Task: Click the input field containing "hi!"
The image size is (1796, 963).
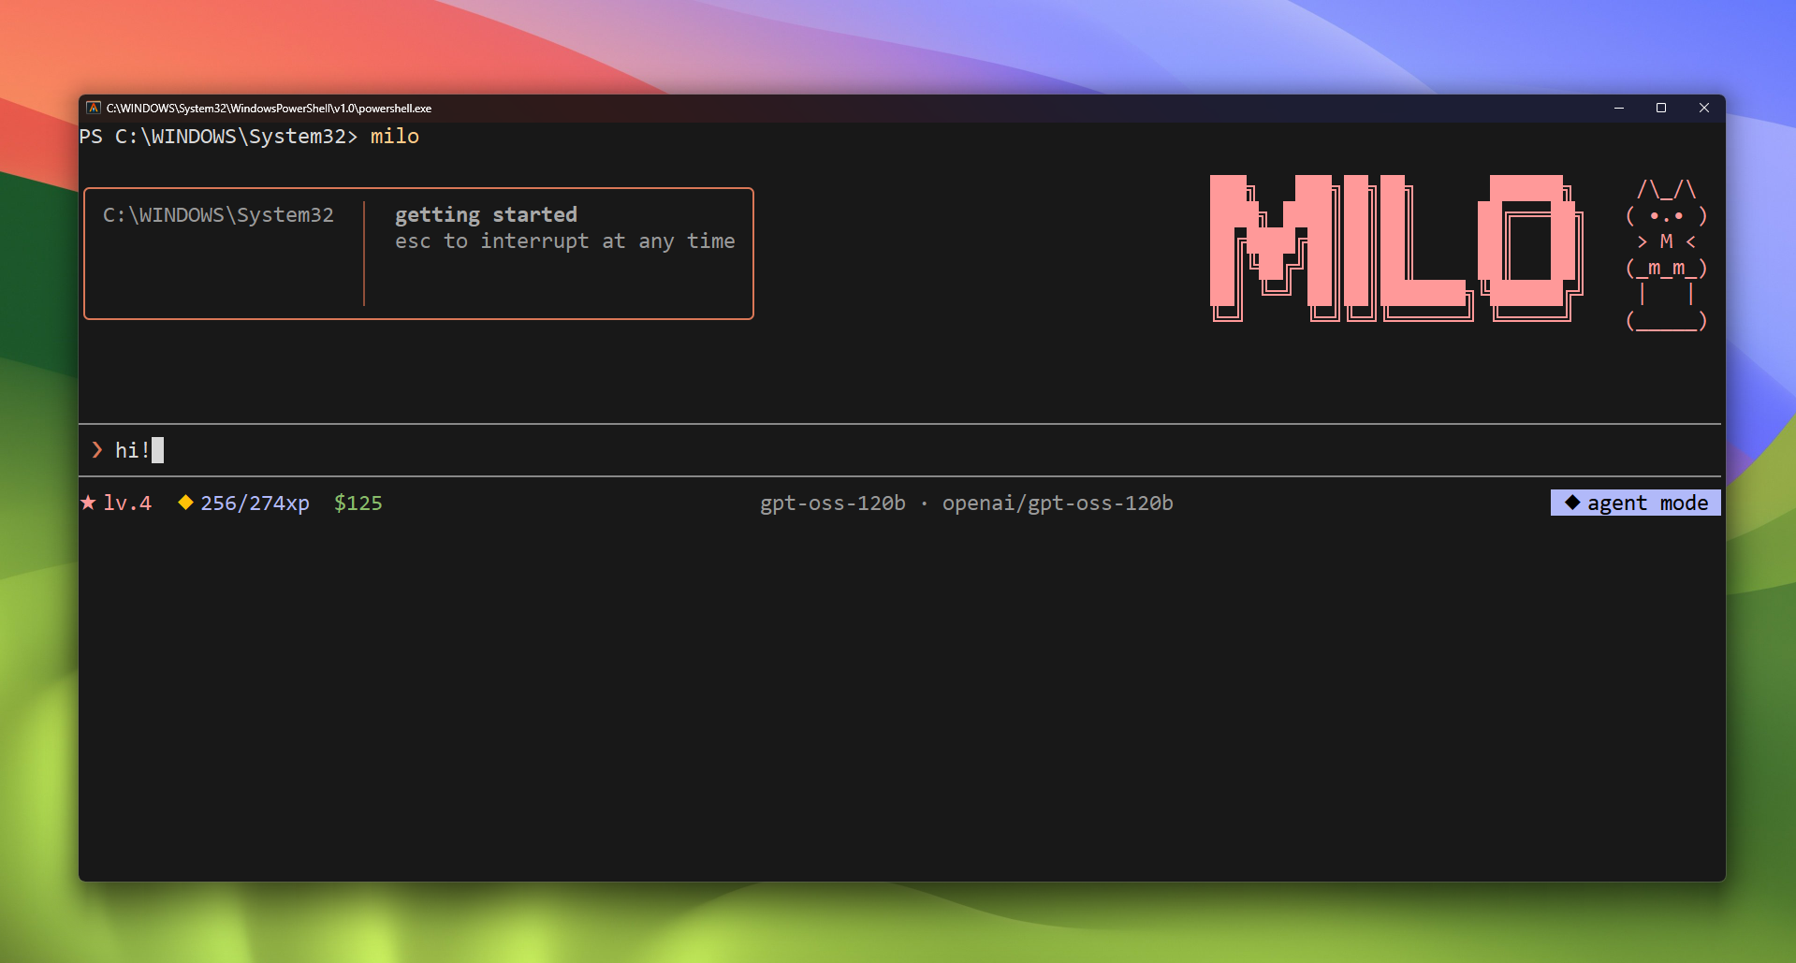Action: tap(899, 450)
